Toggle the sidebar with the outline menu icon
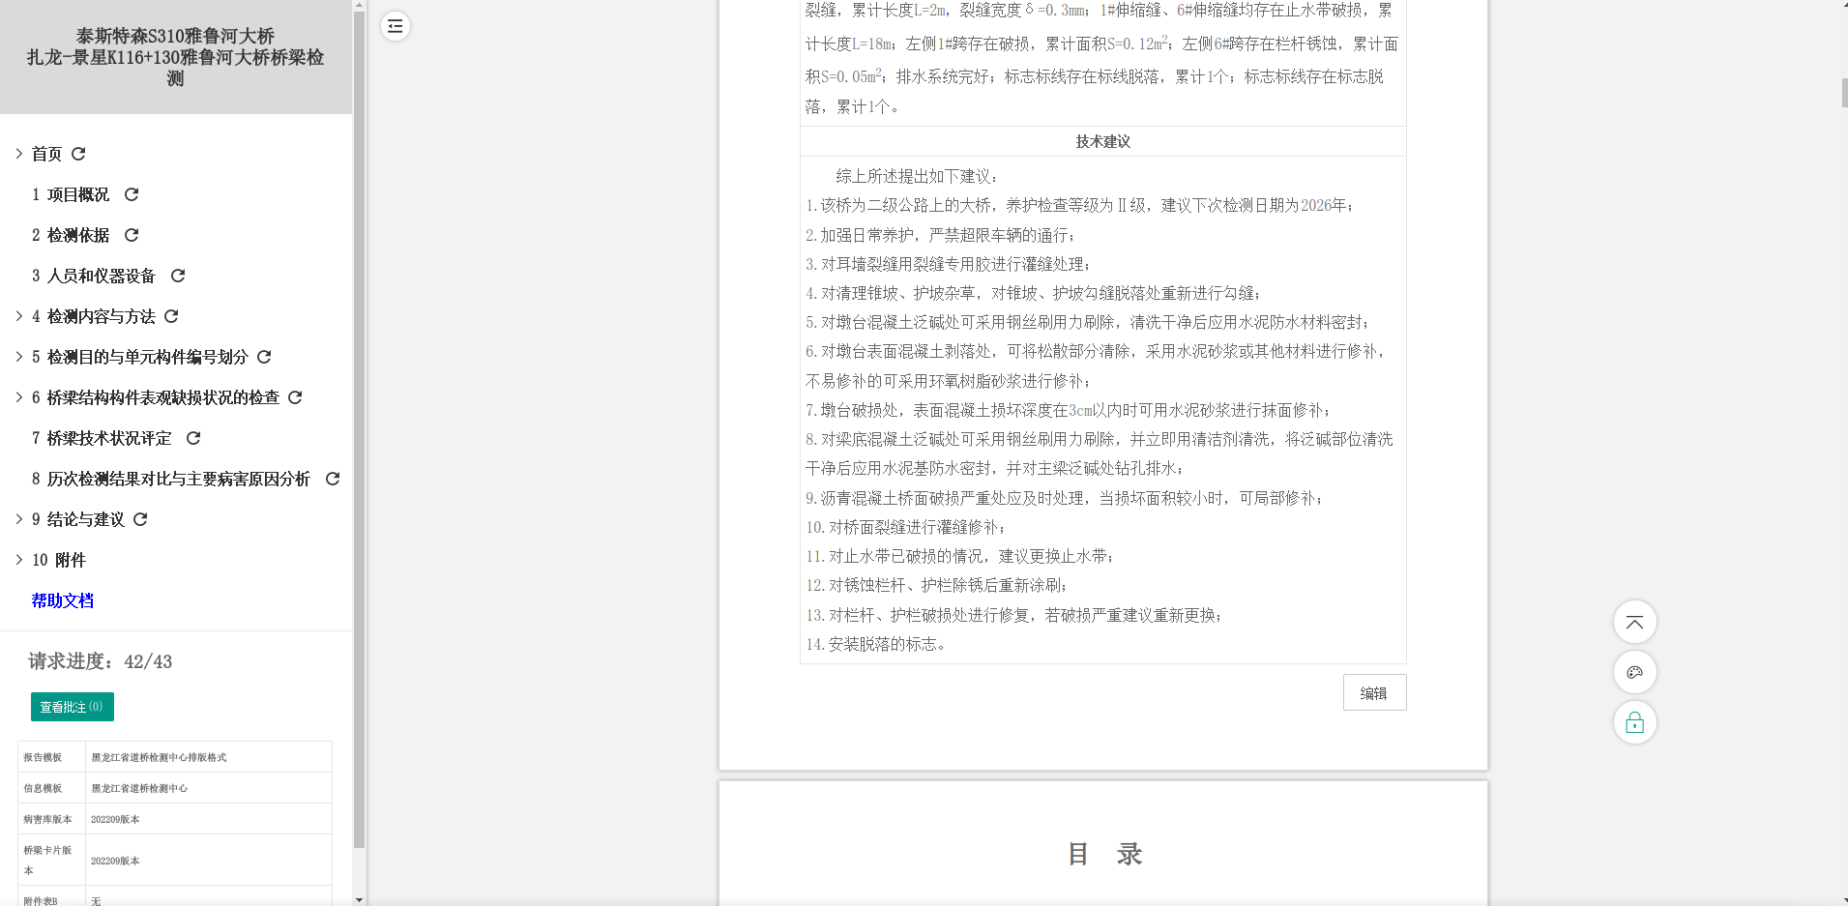 [395, 26]
